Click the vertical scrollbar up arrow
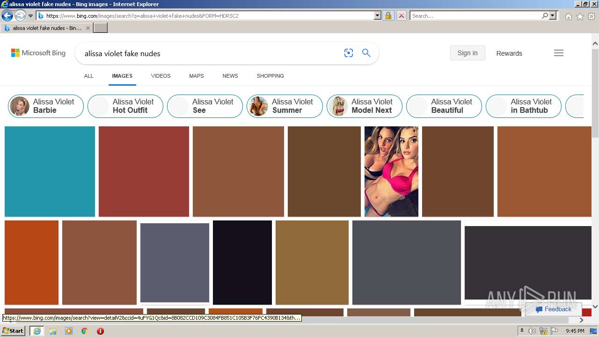Image resolution: width=599 pixels, height=337 pixels. tap(595, 44)
